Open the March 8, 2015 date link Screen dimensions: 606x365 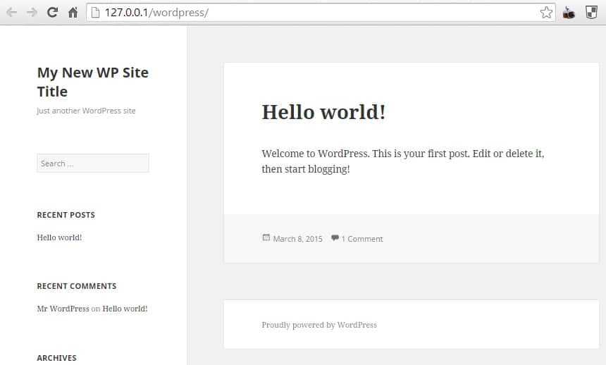pyautogui.click(x=297, y=239)
